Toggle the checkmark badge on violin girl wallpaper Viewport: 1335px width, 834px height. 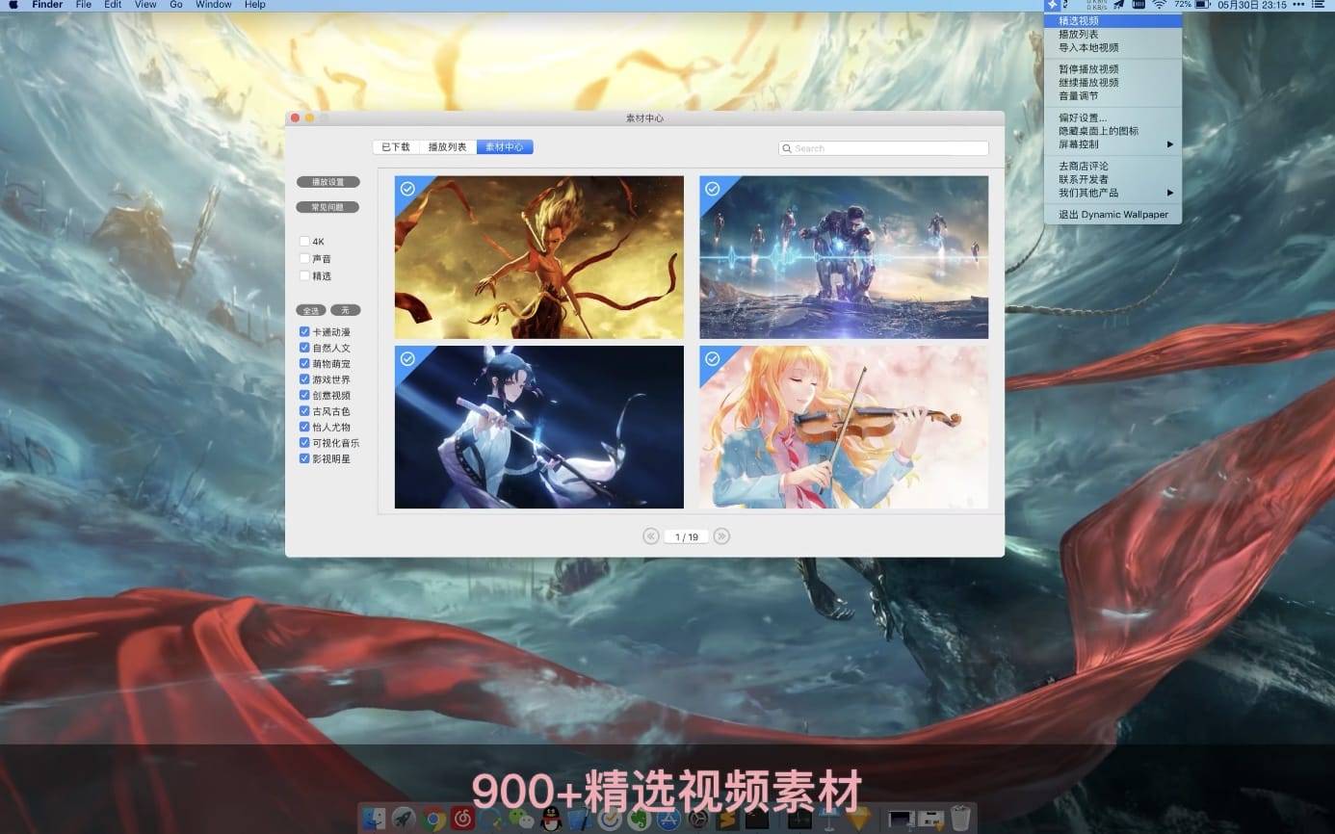pyautogui.click(x=712, y=358)
